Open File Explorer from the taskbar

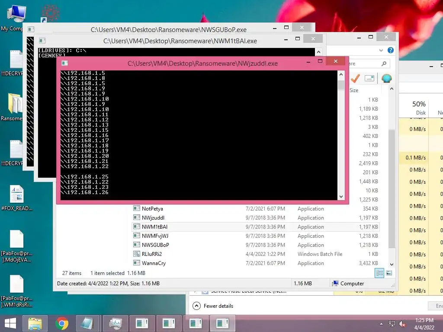[35, 323]
